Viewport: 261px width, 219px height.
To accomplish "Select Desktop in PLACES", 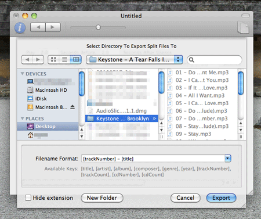I will 48,127.
